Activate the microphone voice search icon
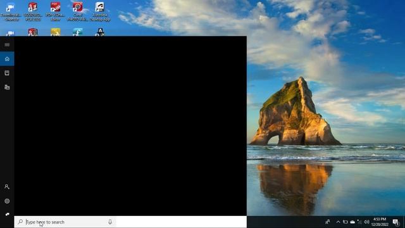405x228 pixels. point(110,222)
